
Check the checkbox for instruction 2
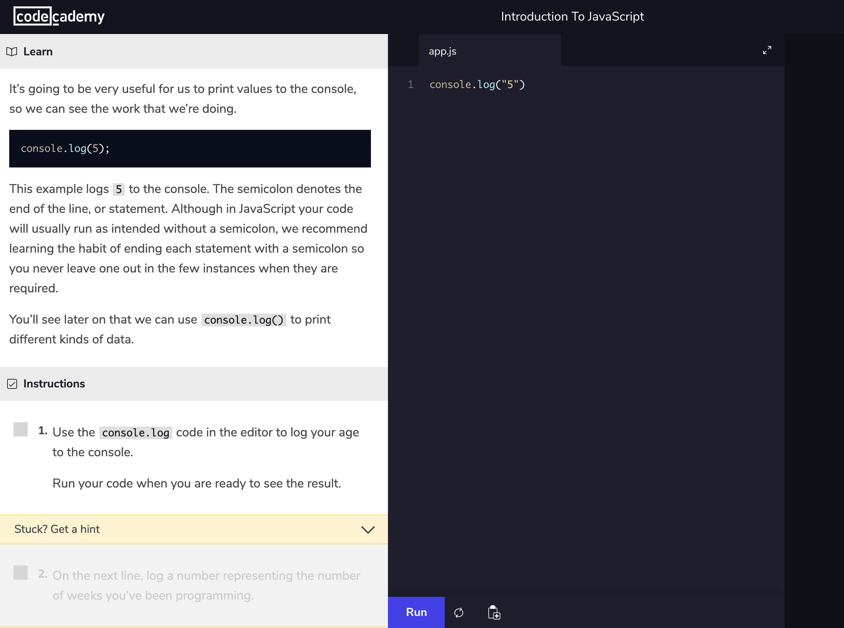[x=21, y=573]
